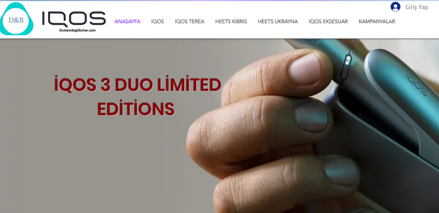This screenshot has height=213, width=439.
Task: Click the large IQOS brand logo
Action: point(74,19)
